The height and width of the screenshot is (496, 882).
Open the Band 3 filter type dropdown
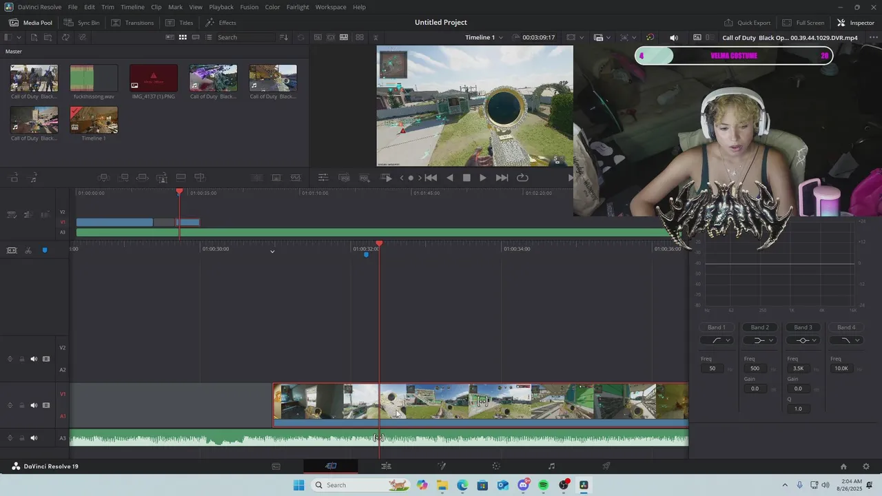pos(803,340)
